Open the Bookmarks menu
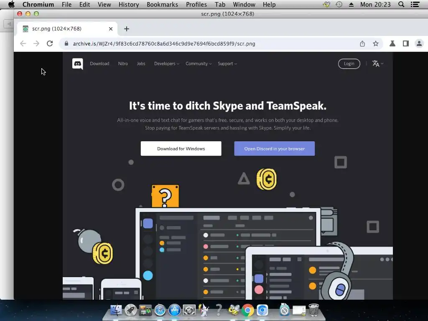The width and height of the screenshot is (428, 321). point(163,5)
